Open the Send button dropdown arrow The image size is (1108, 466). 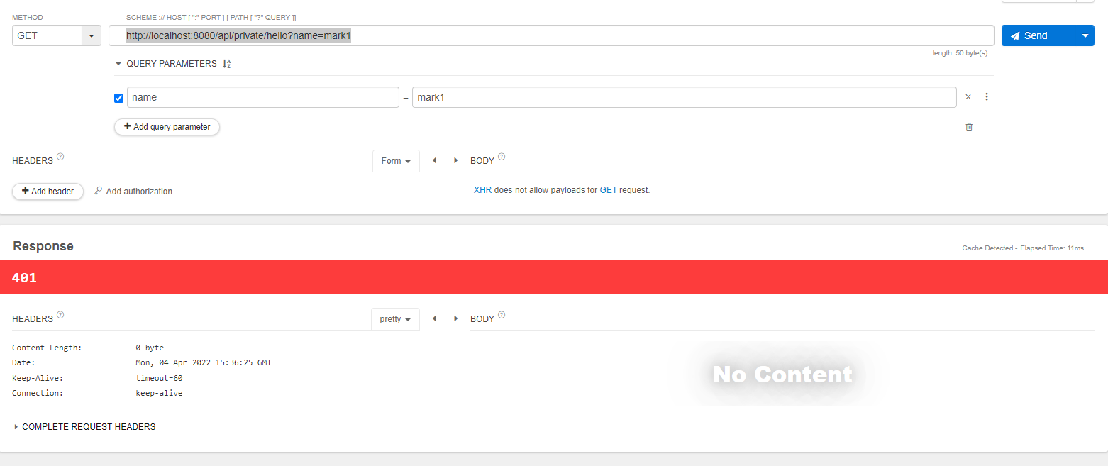pyautogui.click(x=1085, y=35)
